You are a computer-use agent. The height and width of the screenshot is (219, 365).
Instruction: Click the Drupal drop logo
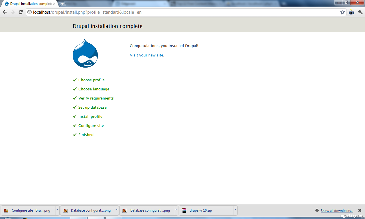coord(85,53)
